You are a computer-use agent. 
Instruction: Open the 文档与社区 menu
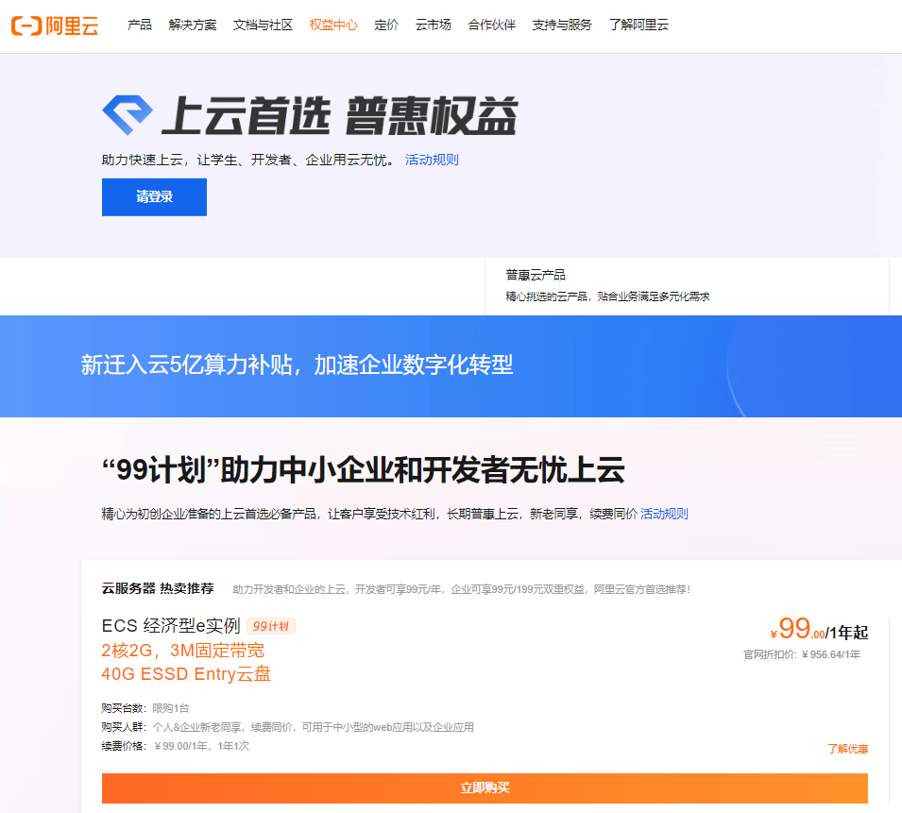click(x=263, y=25)
